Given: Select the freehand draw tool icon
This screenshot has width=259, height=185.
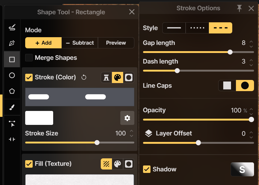Looking at the screenshot, I should tap(12, 27).
